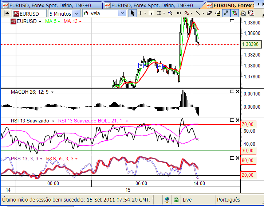264x207 pixels.
Task: Click the 14:00 time axis label
Action: tap(199, 183)
